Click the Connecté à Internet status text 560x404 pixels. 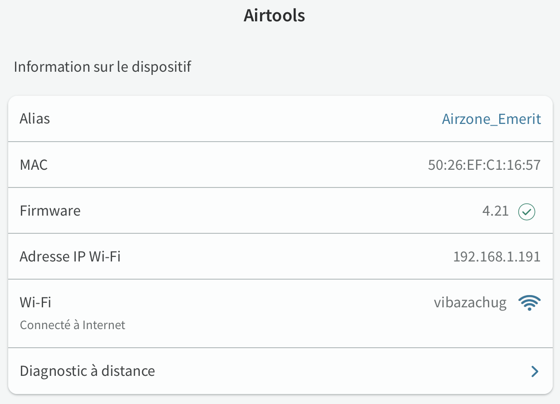(x=73, y=325)
